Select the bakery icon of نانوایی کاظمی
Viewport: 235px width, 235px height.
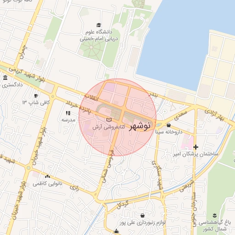pos(47,177)
